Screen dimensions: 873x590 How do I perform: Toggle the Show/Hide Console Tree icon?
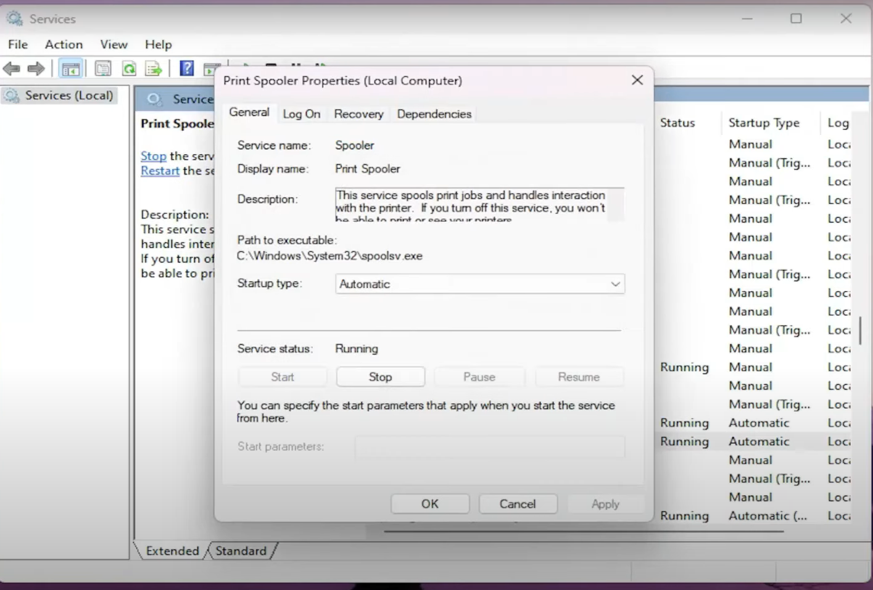tap(70, 68)
